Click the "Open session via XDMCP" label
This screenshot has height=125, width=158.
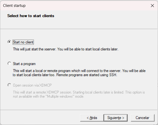pos(30,85)
